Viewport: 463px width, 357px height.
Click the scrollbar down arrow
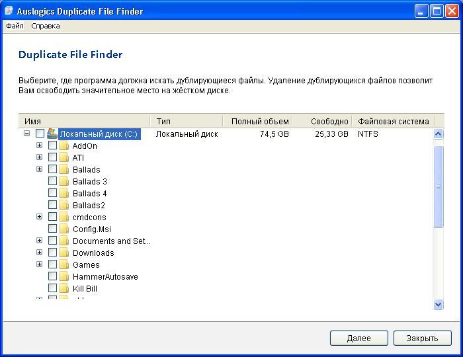coord(438,304)
